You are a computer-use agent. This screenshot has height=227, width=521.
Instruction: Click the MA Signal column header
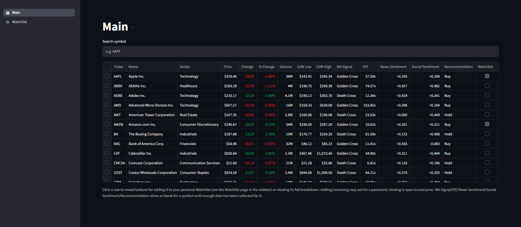(348, 67)
